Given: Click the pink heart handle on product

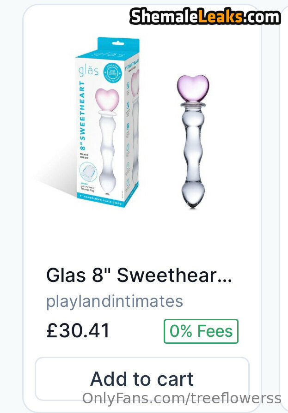Looking at the screenshot, I should tap(193, 89).
